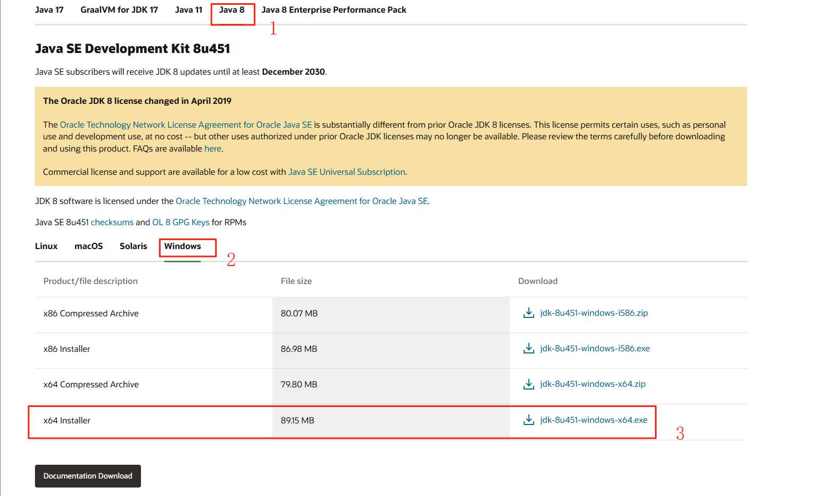Open the checksums link
Screen dimensions: 815x496
click(112, 223)
